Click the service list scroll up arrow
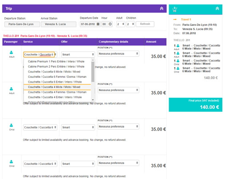 [x=93, y=60]
